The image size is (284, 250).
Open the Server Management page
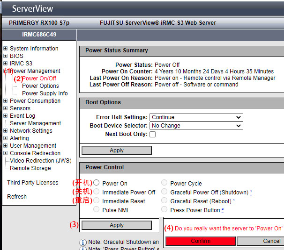(36, 123)
